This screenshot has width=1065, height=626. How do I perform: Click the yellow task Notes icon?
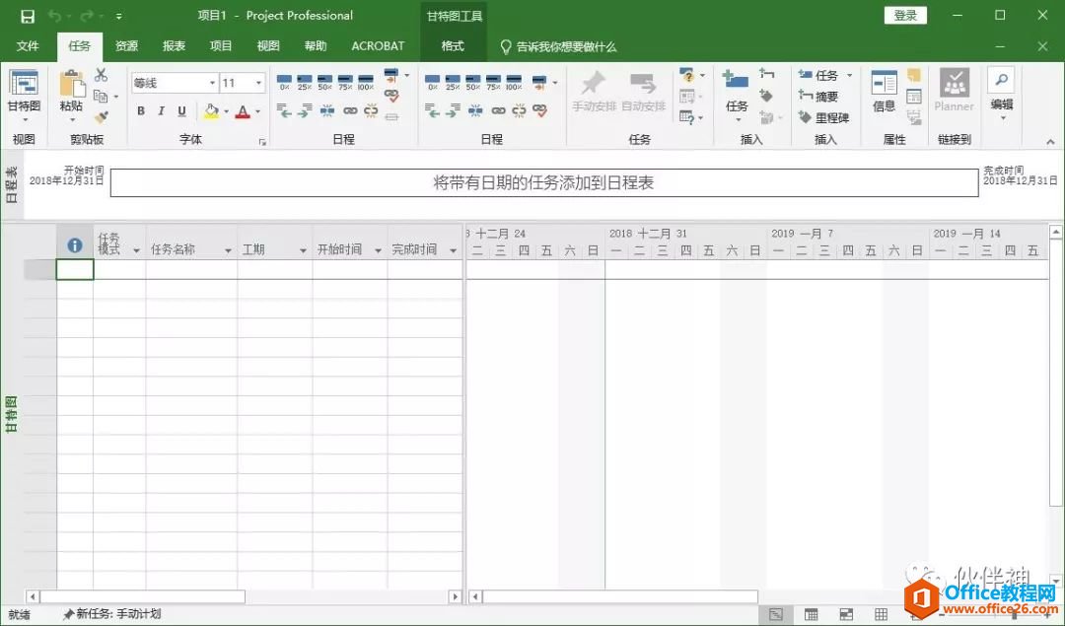(913, 75)
